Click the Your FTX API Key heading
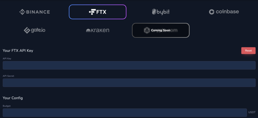The width and height of the screenshot is (258, 118). point(18,51)
